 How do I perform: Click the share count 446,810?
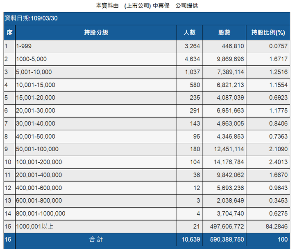[233, 46]
